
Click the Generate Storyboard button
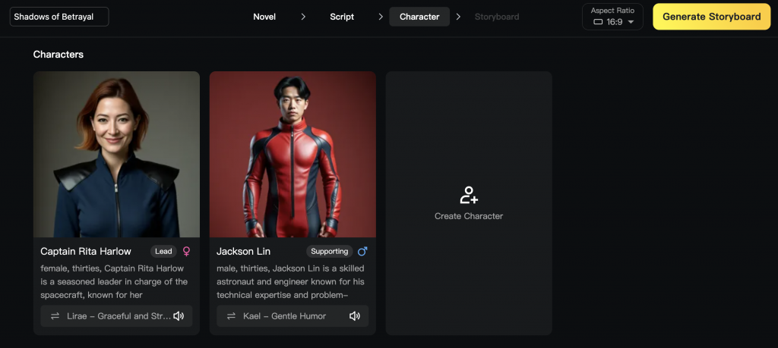pos(711,17)
